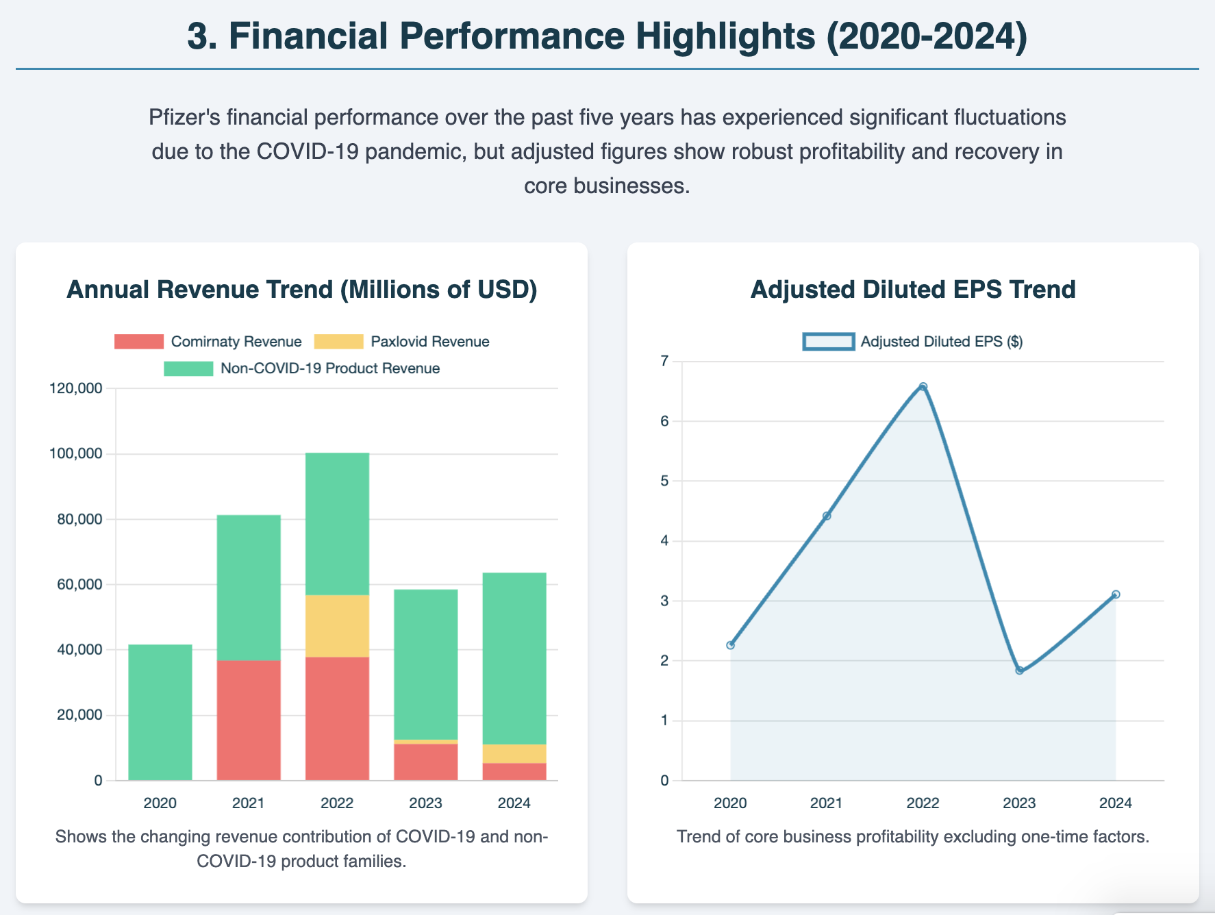Image resolution: width=1215 pixels, height=915 pixels.
Task: Select 2022 red Comirnaty bar segment
Action: 337,719
